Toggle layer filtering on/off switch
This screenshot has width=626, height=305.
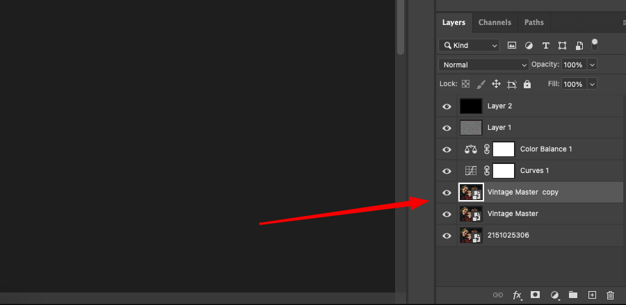pos(595,44)
